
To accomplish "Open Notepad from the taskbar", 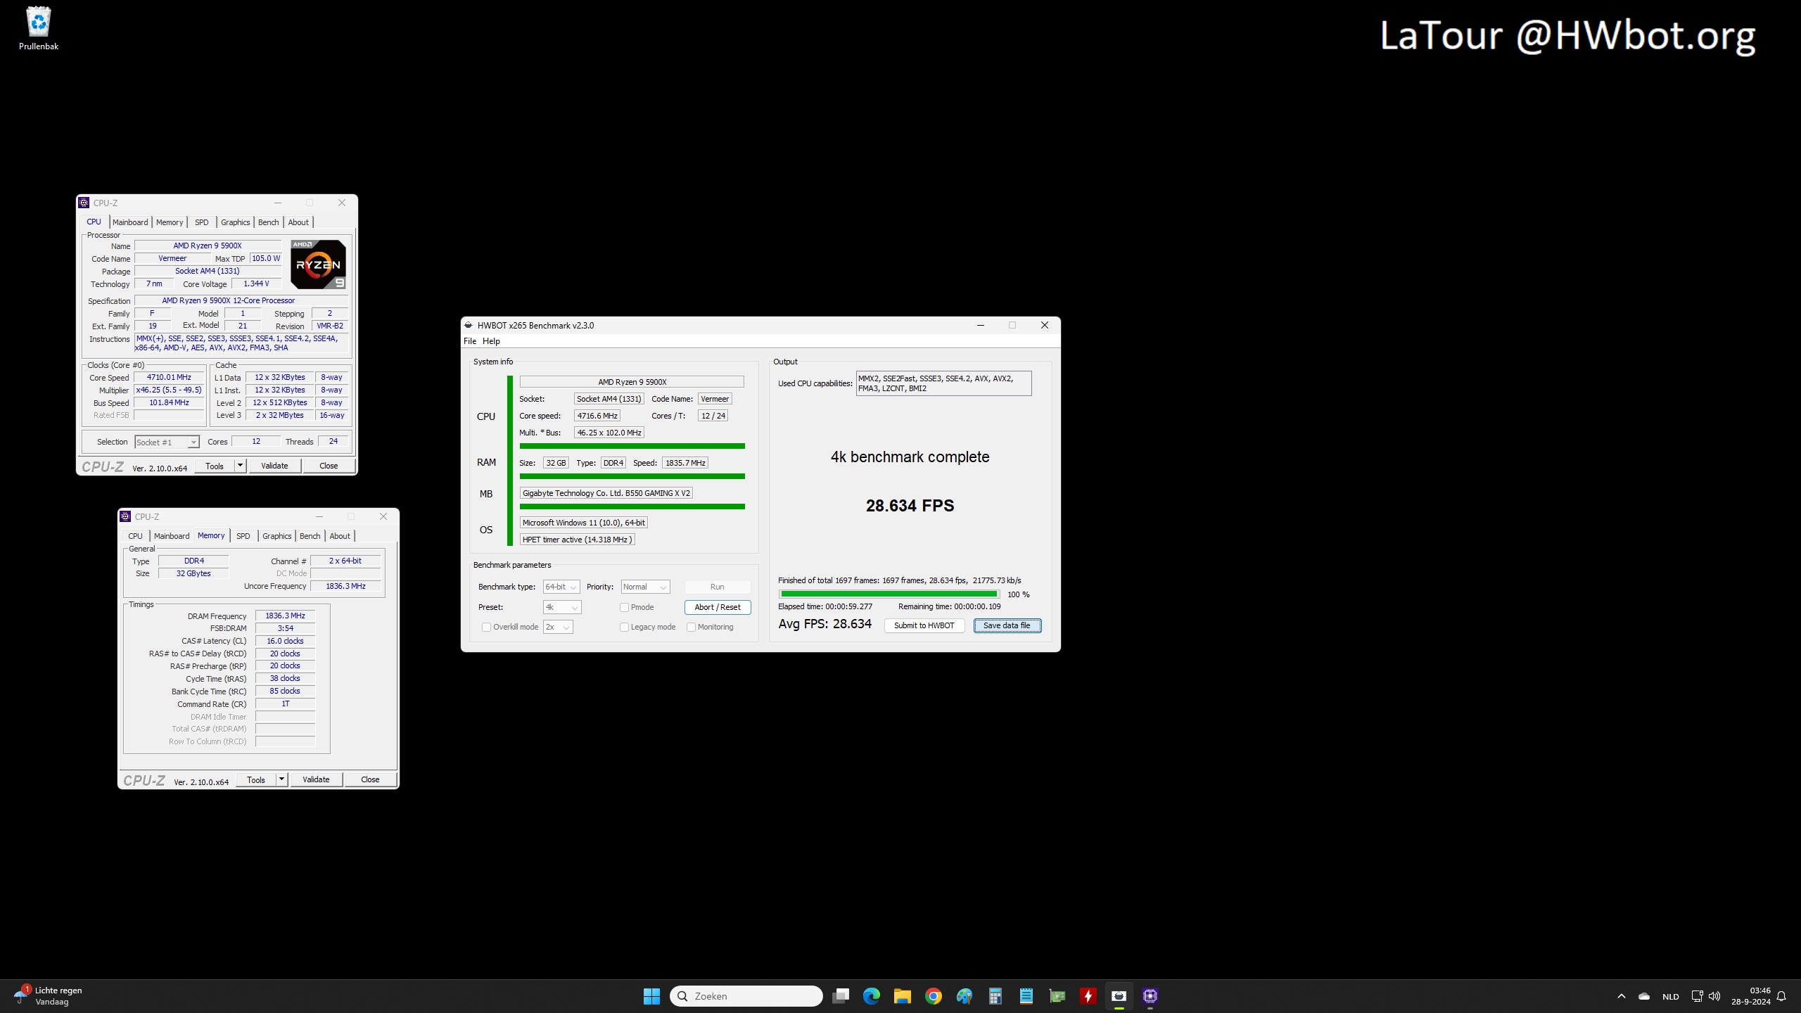I will coord(1026,996).
